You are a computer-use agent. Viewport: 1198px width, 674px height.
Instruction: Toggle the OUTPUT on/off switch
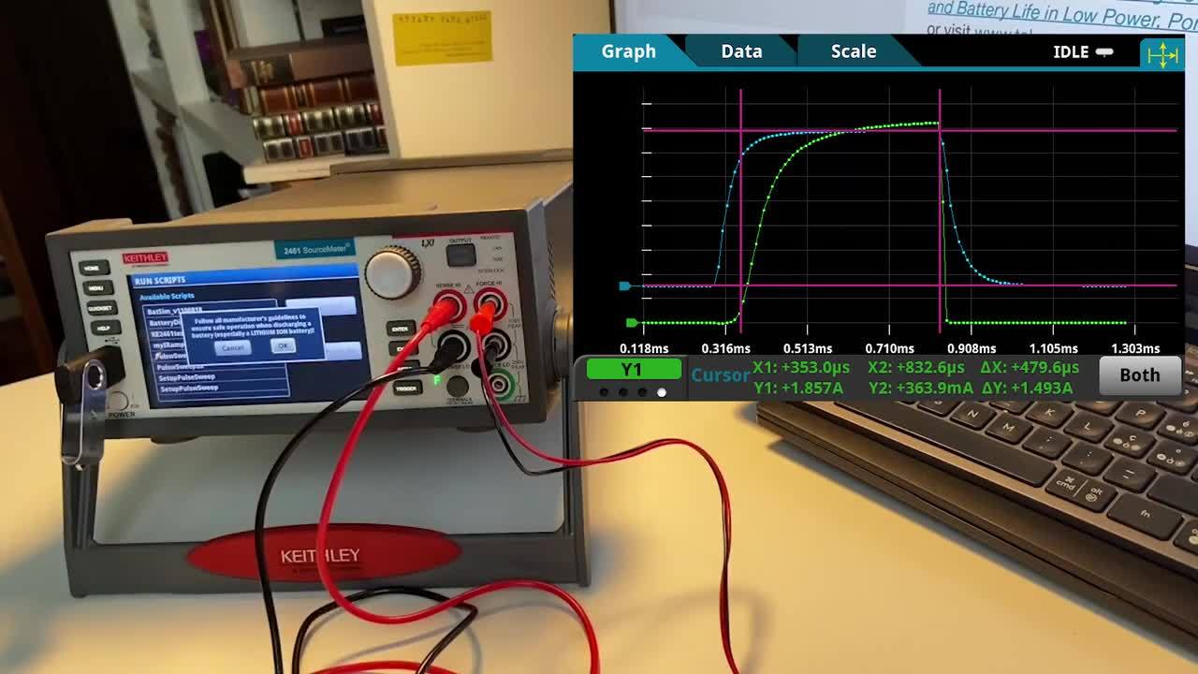(x=460, y=256)
